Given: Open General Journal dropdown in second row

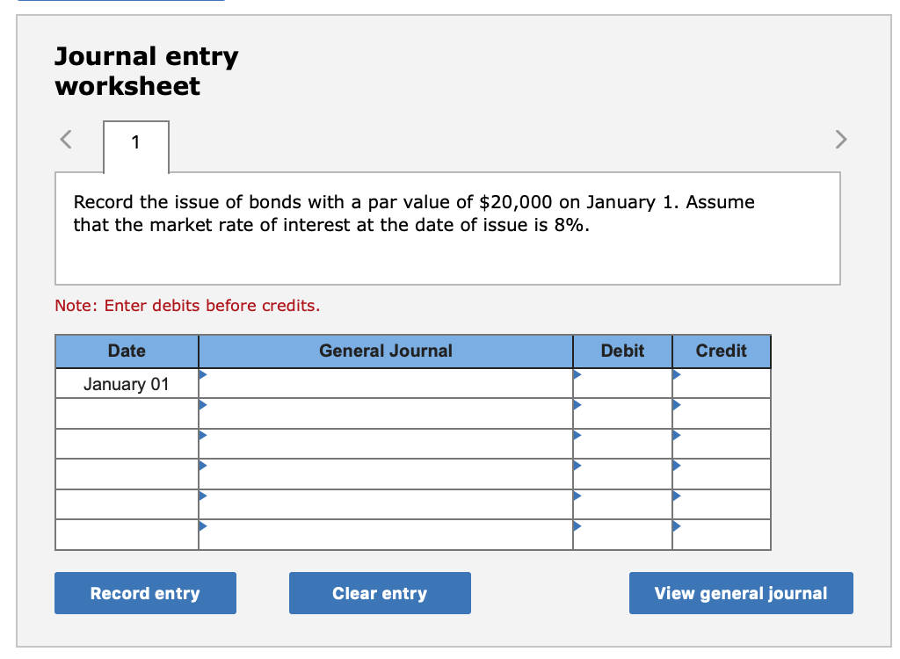Looking at the screenshot, I should pyautogui.click(x=385, y=414).
